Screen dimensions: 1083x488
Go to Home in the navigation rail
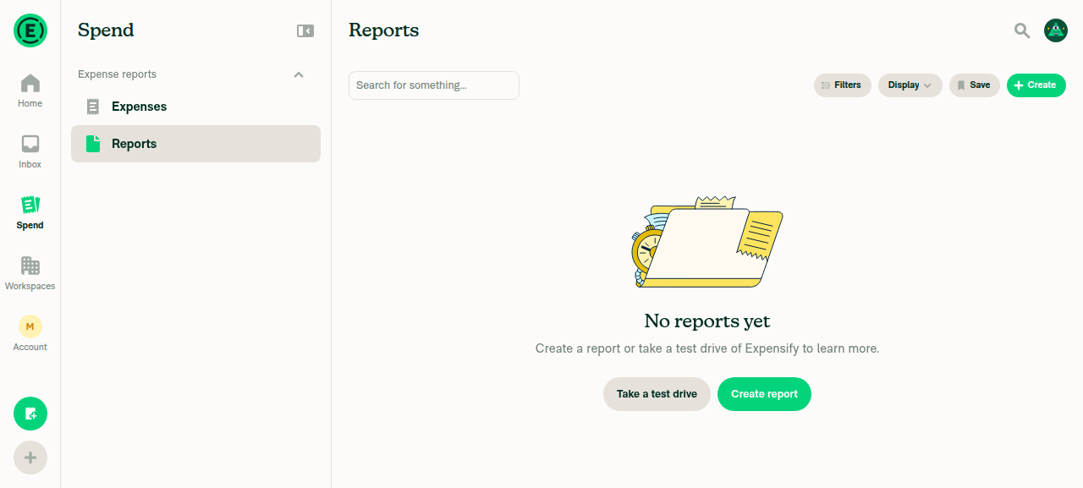(x=30, y=91)
